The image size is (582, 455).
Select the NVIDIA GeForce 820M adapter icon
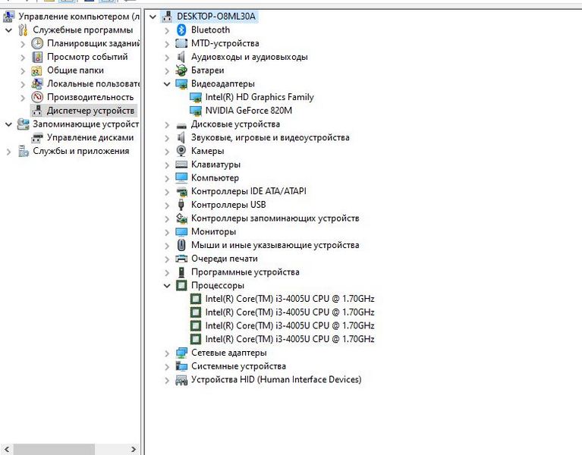[x=196, y=111]
